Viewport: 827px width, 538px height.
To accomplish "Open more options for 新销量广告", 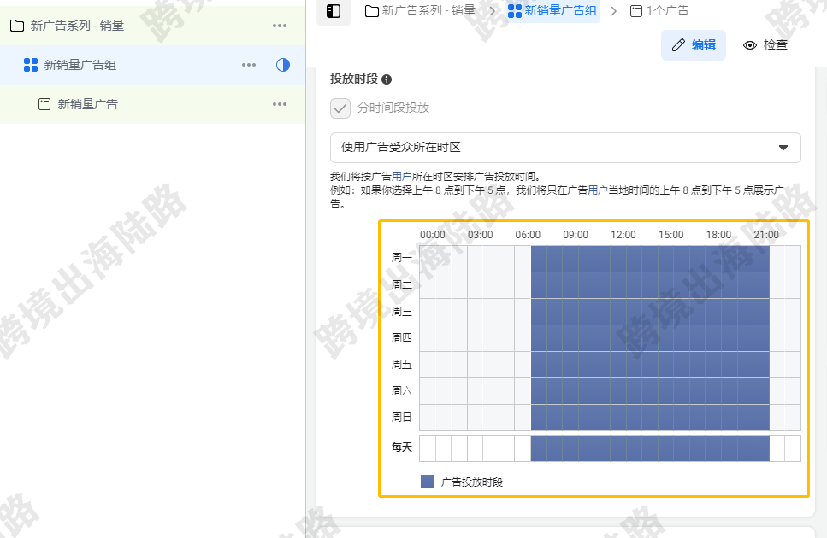I will [280, 104].
